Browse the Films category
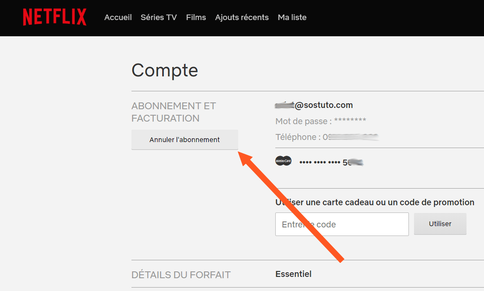 tap(196, 17)
